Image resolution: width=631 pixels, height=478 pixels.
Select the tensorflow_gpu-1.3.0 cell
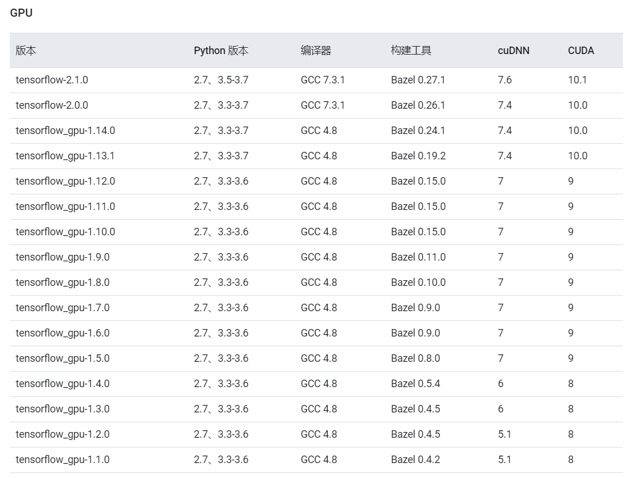pyautogui.click(x=63, y=409)
